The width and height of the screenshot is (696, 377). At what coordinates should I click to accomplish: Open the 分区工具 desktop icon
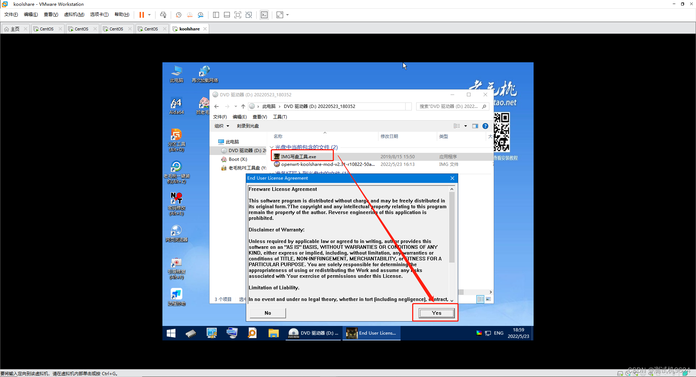pyautogui.click(x=177, y=140)
